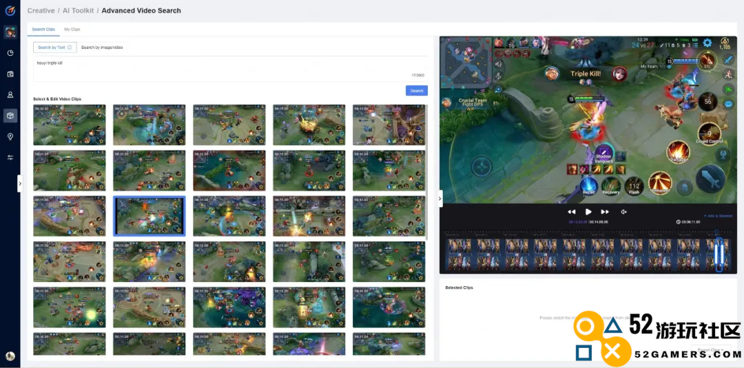Viewport: 744px width, 368px height.
Task: Click the app logo at top left
Action: click(x=10, y=10)
